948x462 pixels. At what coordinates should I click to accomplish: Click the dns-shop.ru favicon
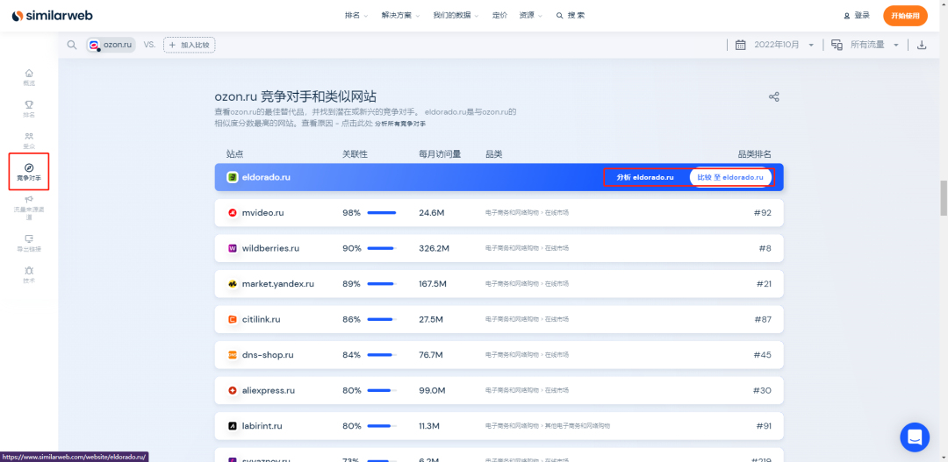pyautogui.click(x=232, y=355)
